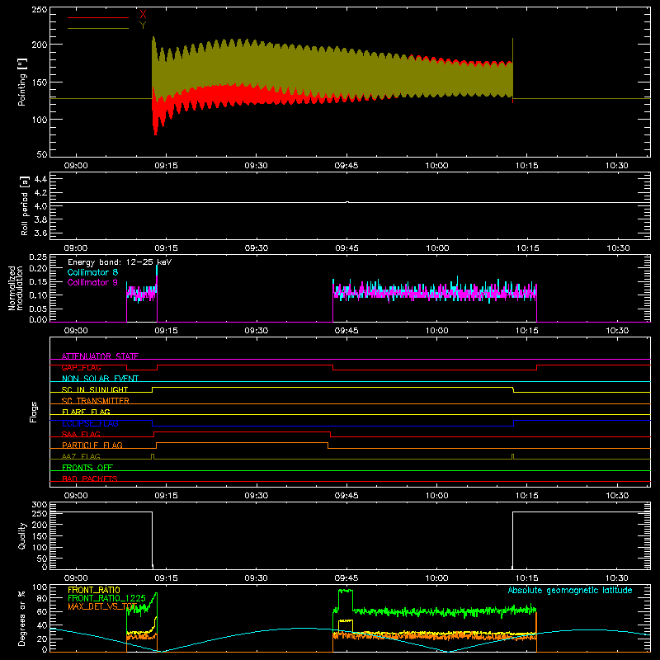Screen dimensions: 660x660
Task: Click the "GAP_FLAG" label
Action: (81, 367)
